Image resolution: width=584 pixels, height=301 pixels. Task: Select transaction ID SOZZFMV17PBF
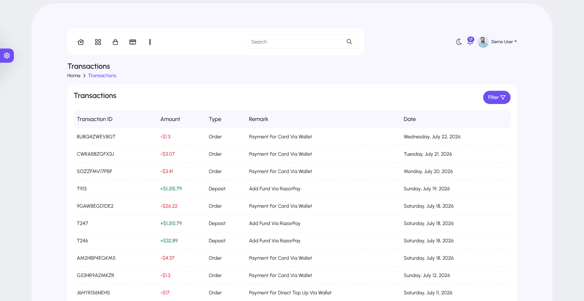[95, 171]
